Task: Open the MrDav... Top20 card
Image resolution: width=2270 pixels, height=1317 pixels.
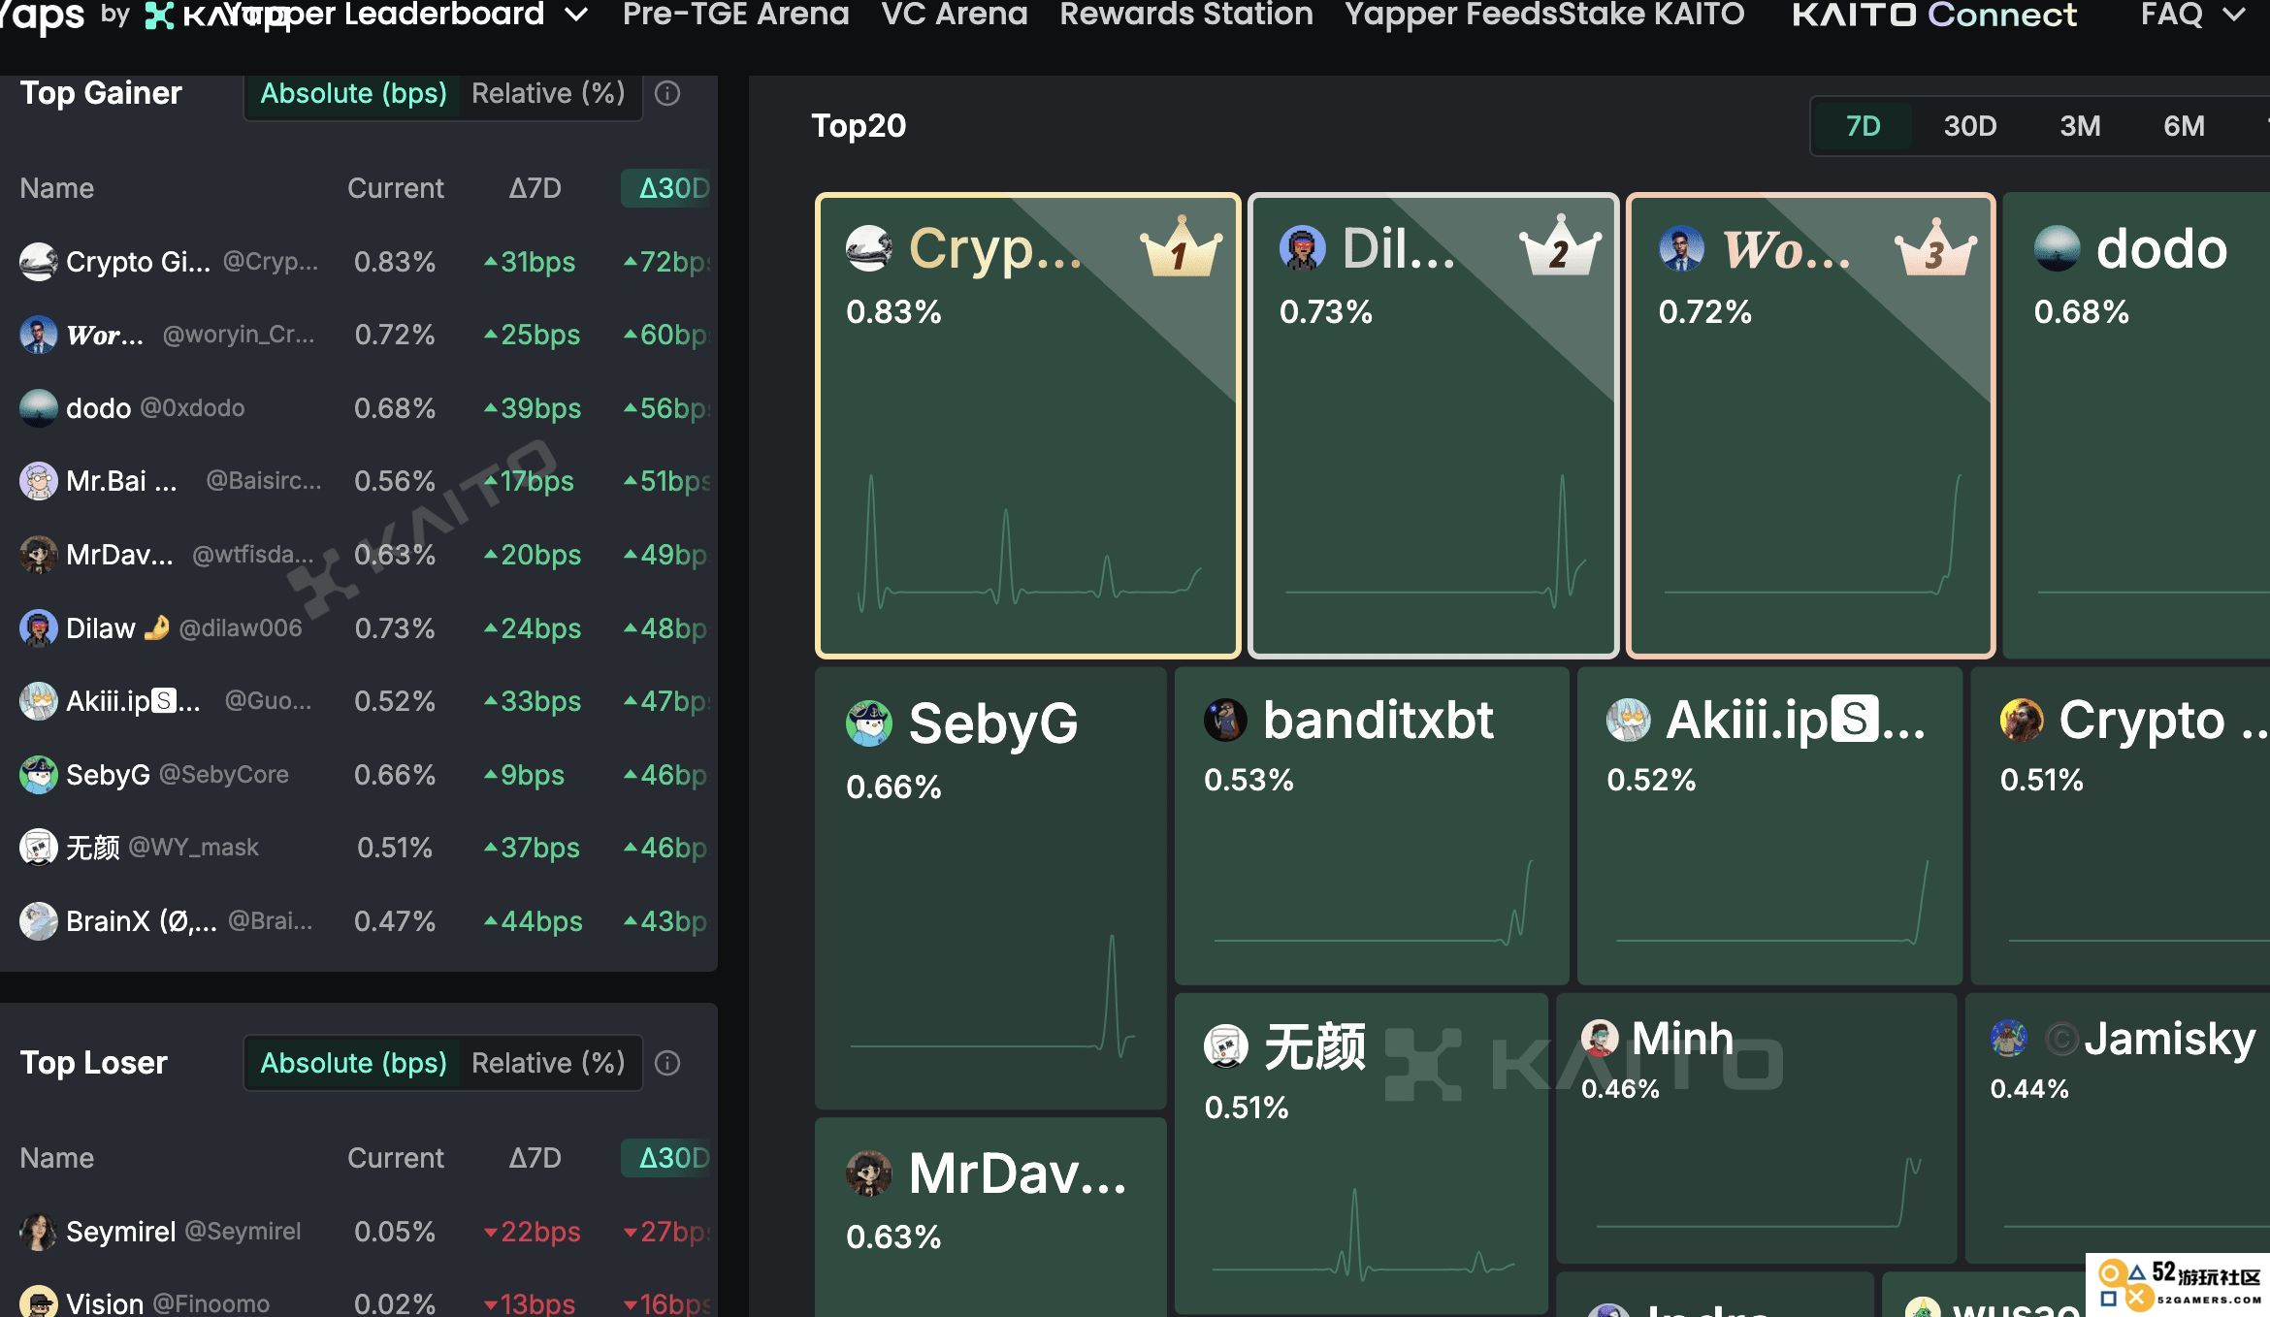Action: tap(990, 1218)
